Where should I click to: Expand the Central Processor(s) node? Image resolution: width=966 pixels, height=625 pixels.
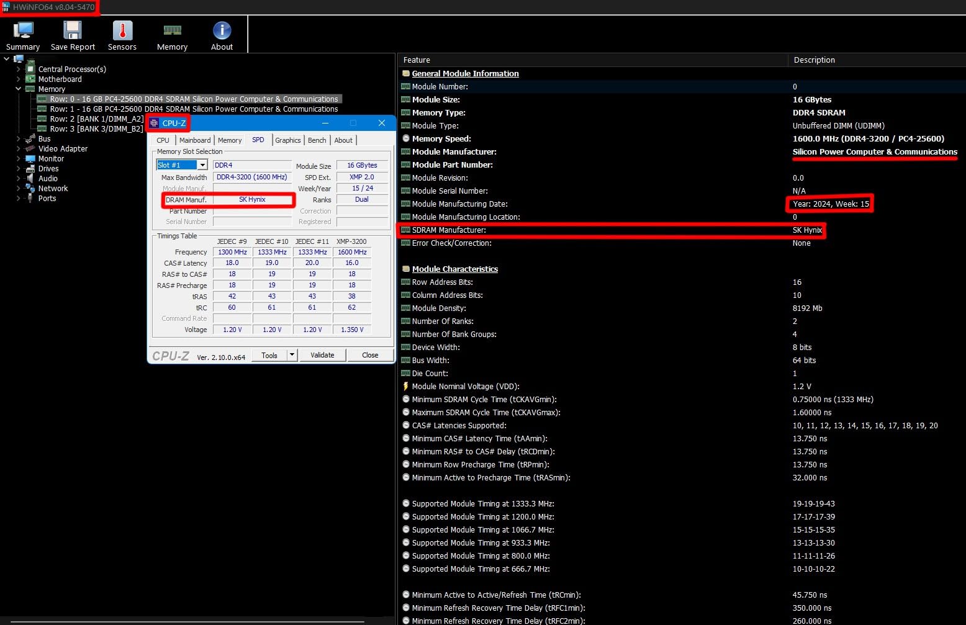coord(18,70)
